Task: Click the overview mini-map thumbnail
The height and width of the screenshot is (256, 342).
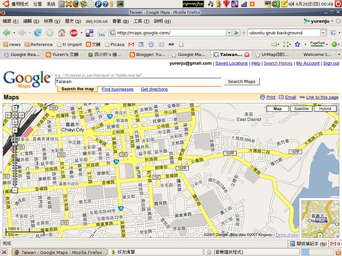Action: click(320, 219)
